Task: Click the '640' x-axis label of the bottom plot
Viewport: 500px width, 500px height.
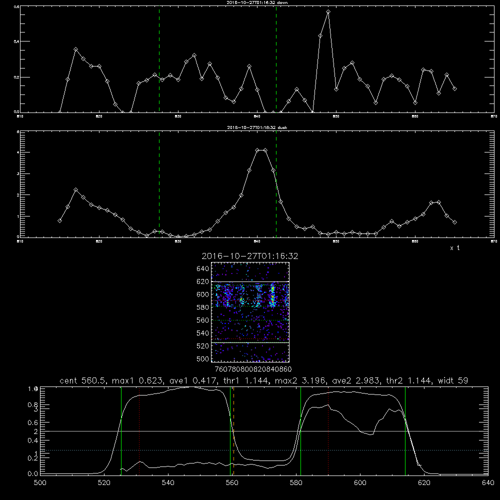Action: 488,483
